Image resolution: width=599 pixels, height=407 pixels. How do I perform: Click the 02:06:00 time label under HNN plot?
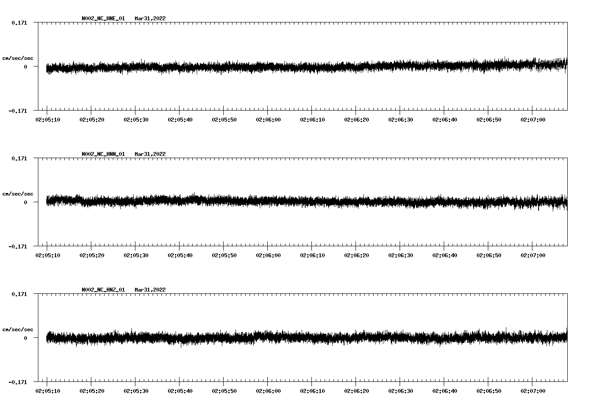pyautogui.click(x=268, y=255)
